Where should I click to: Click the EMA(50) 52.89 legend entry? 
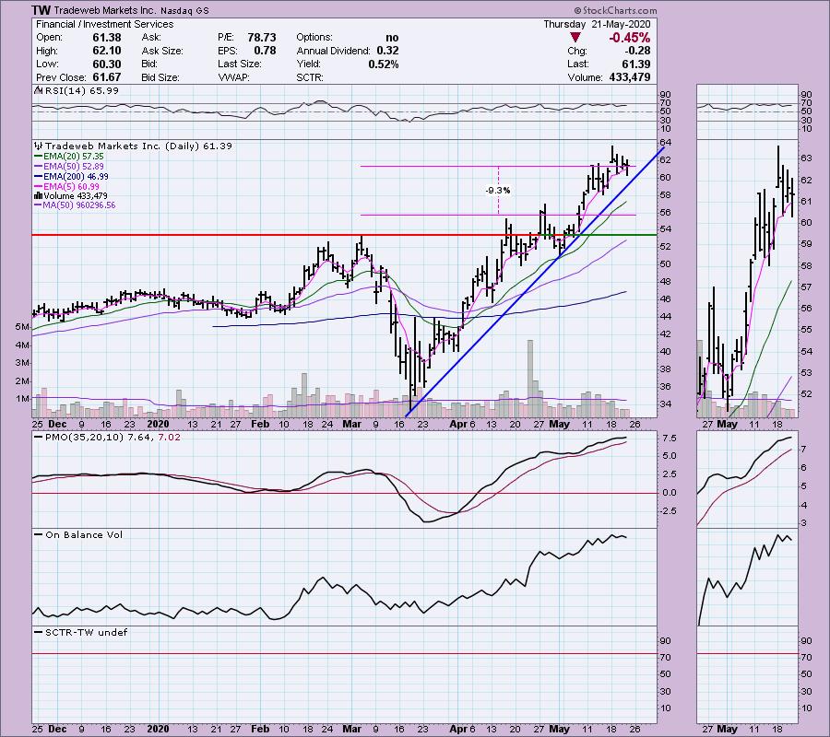(x=69, y=167)
